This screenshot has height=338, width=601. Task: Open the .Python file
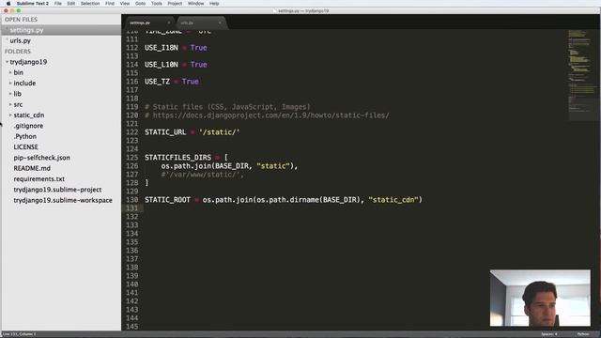coord(25,136)
